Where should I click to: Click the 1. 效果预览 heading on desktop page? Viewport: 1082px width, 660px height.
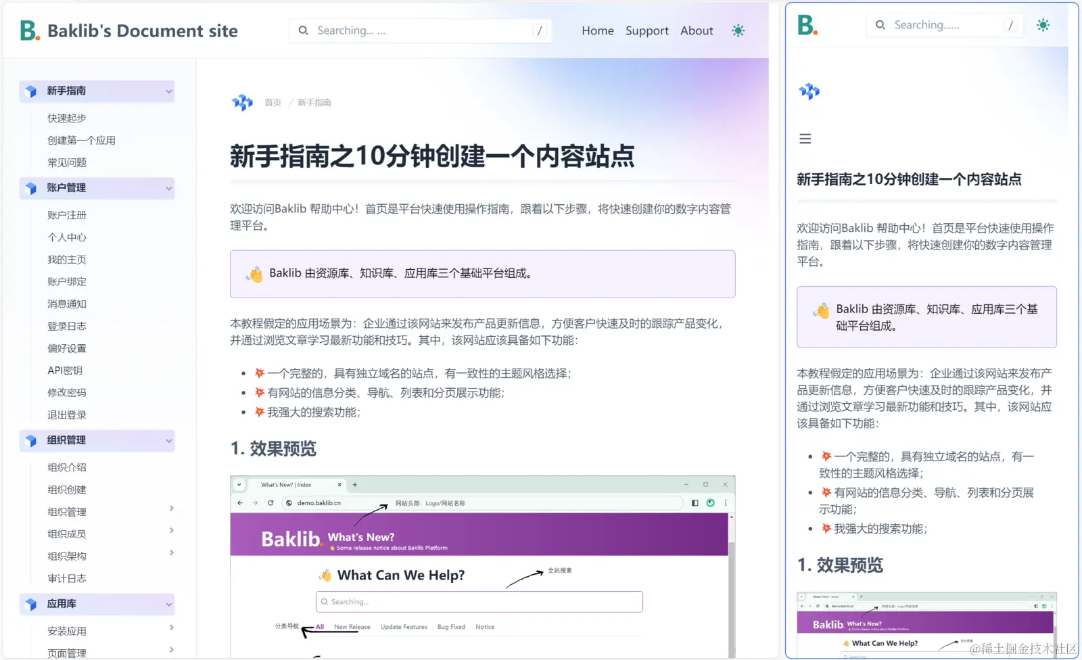(273, 448)
